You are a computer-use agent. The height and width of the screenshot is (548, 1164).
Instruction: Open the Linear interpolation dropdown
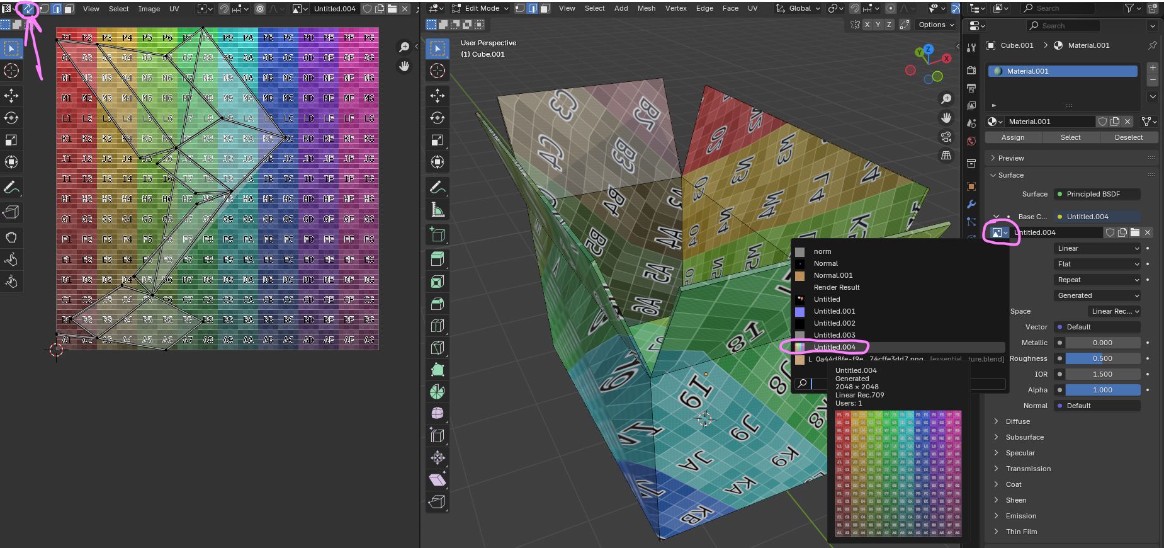[1097, 248]
